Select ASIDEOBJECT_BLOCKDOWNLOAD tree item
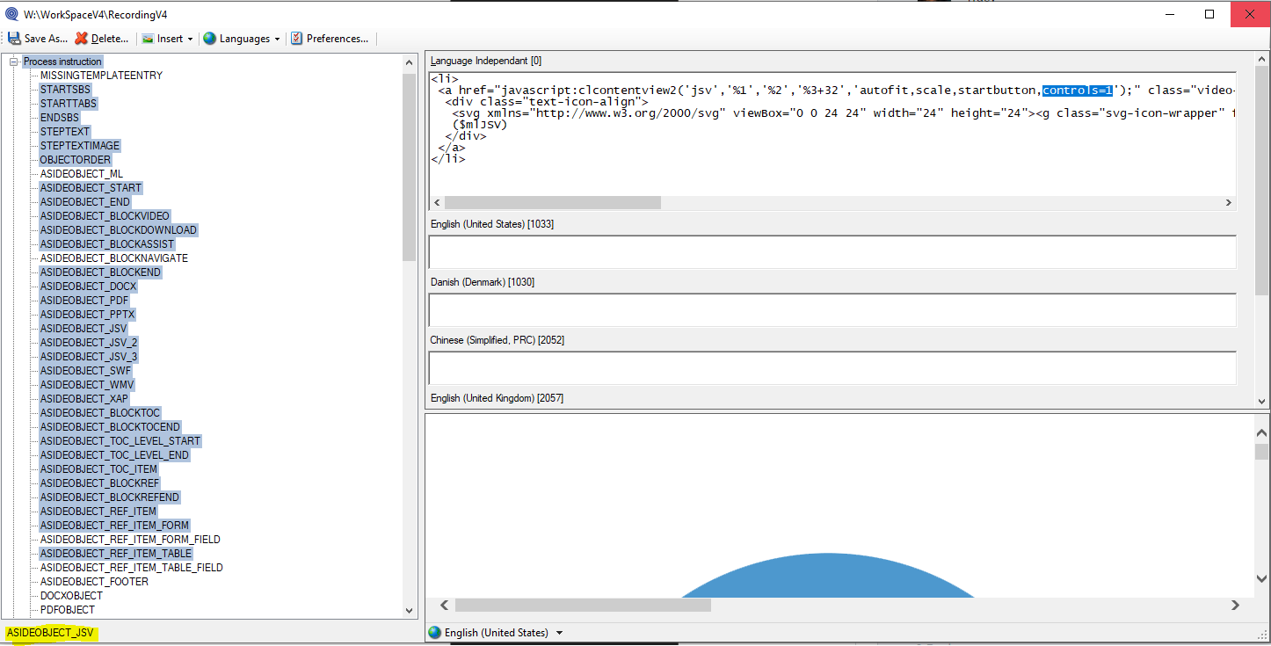The width and height of the screenshot is (1271, 646). (119, 230)
